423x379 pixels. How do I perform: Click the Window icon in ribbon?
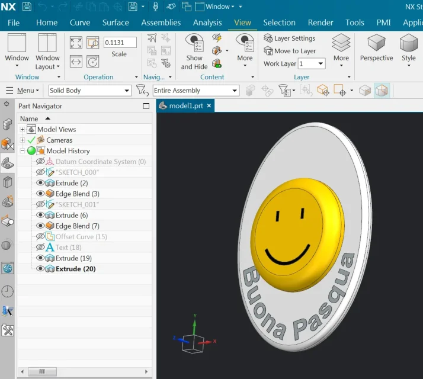[x=17, y=43]
